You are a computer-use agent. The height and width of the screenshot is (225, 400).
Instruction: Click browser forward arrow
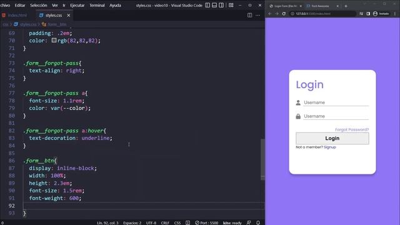click(x=277, y=14)
